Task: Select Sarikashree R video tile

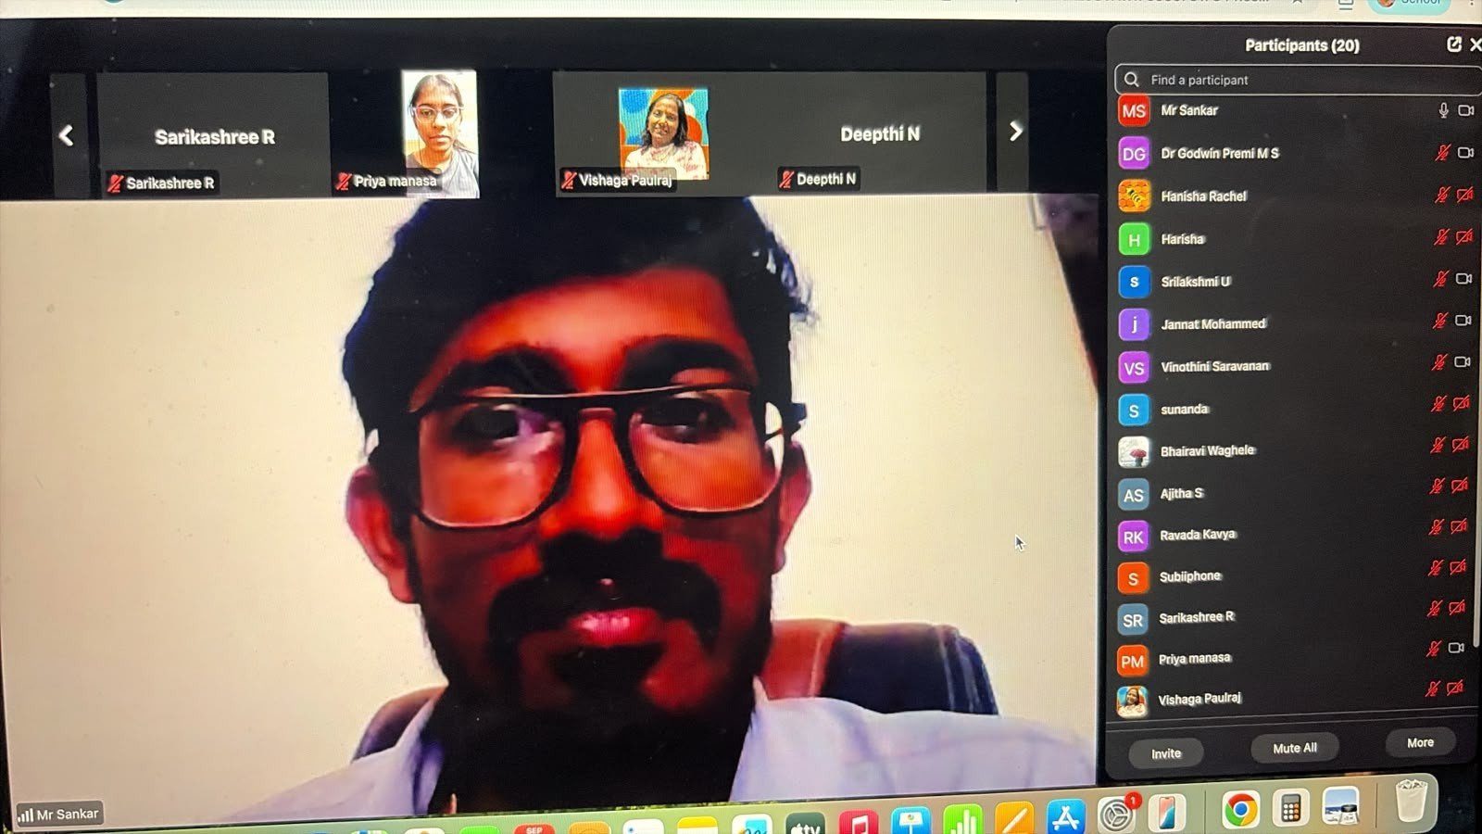Action: [x=213, y=135]
